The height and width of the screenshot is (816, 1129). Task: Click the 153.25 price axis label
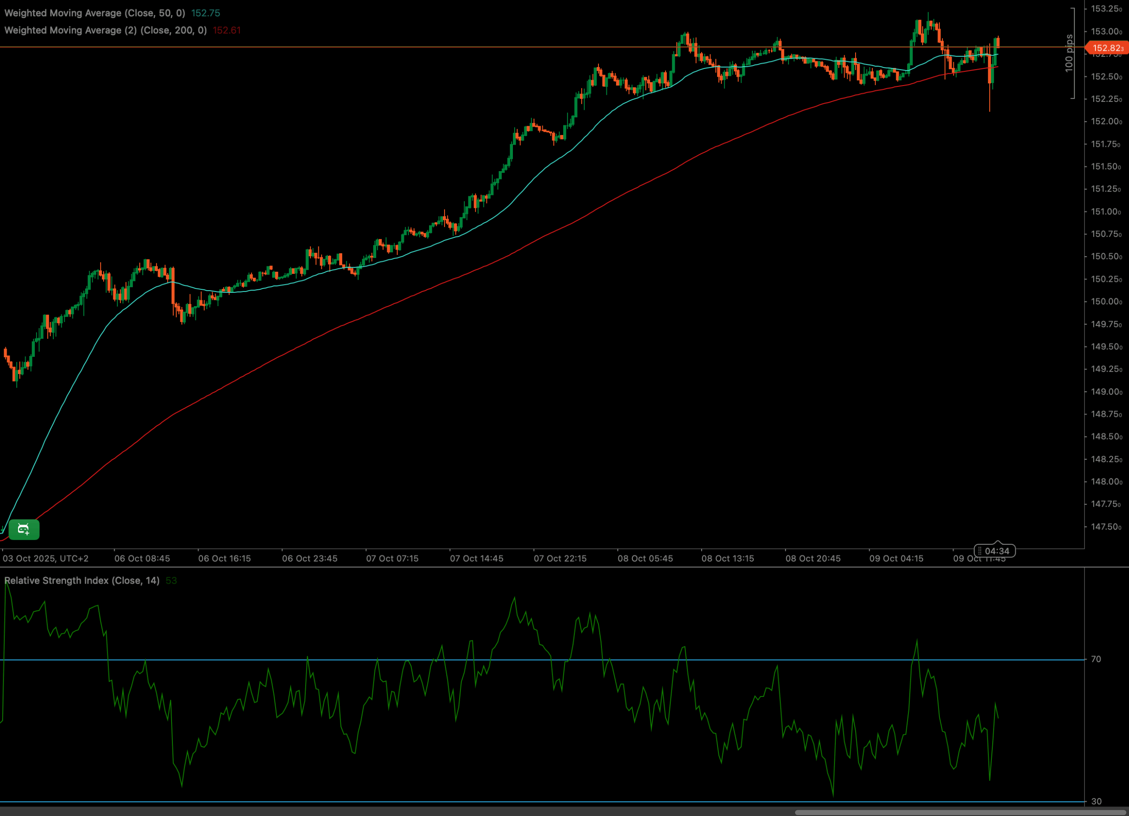[x=1106, y=9]
